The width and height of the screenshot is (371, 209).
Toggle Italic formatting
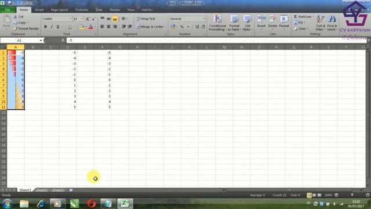[x=52, y=27]
